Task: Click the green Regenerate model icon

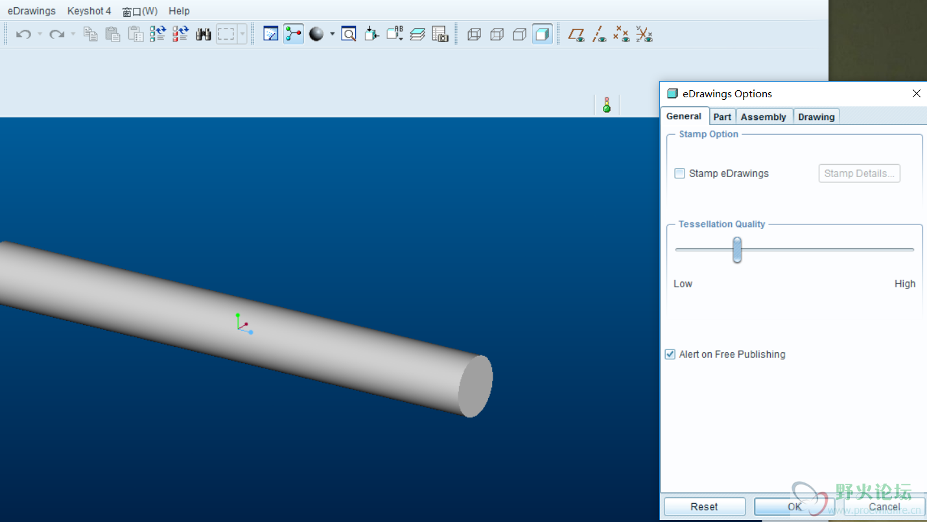Action: pyautogui.click(x=158, y=34)
